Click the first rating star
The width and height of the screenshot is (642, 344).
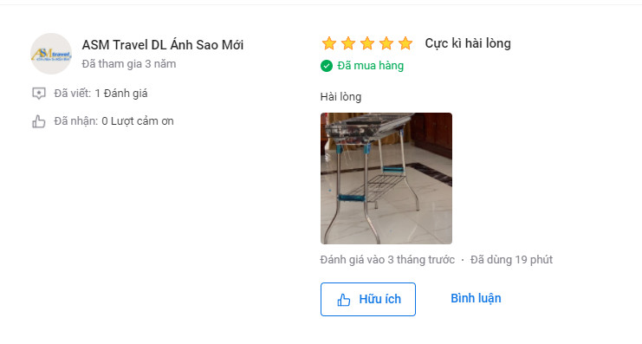tap(328, 43)
